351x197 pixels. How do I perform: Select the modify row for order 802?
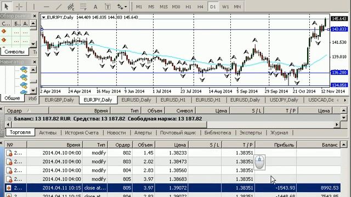pos(173,153)
